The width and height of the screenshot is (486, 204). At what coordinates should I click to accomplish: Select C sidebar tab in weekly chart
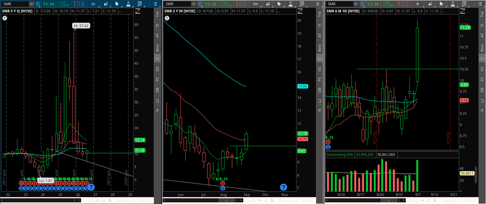coord(320,58)
